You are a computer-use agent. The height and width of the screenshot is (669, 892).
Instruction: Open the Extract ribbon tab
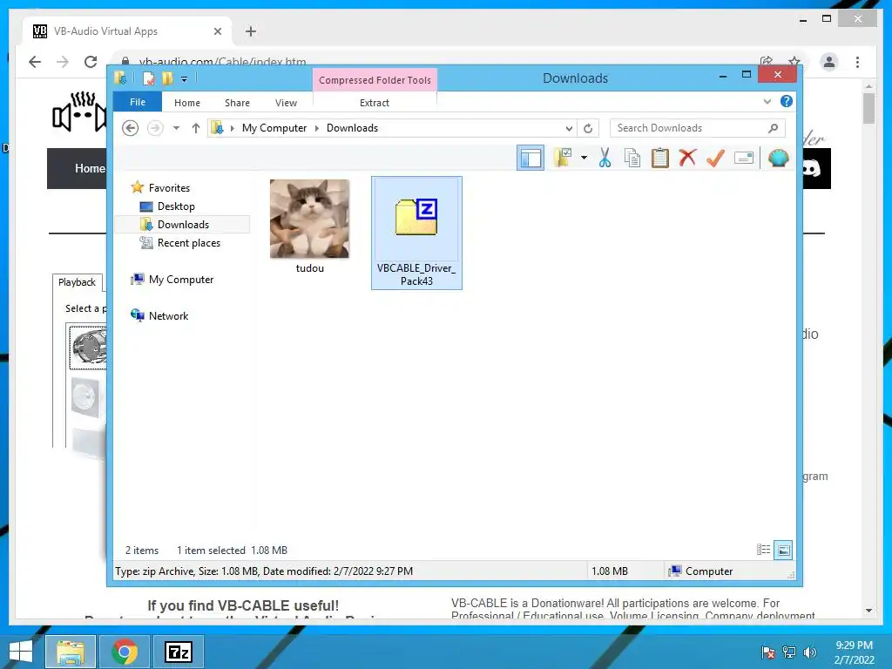[375, 103]
